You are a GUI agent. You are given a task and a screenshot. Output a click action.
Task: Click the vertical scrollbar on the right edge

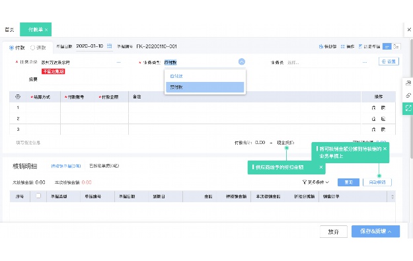pyautogui.click(x=411, y=98)
